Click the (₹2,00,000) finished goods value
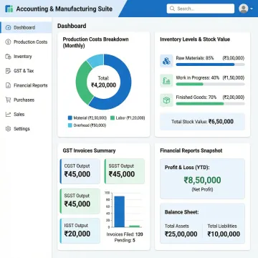 coord(234,97)
